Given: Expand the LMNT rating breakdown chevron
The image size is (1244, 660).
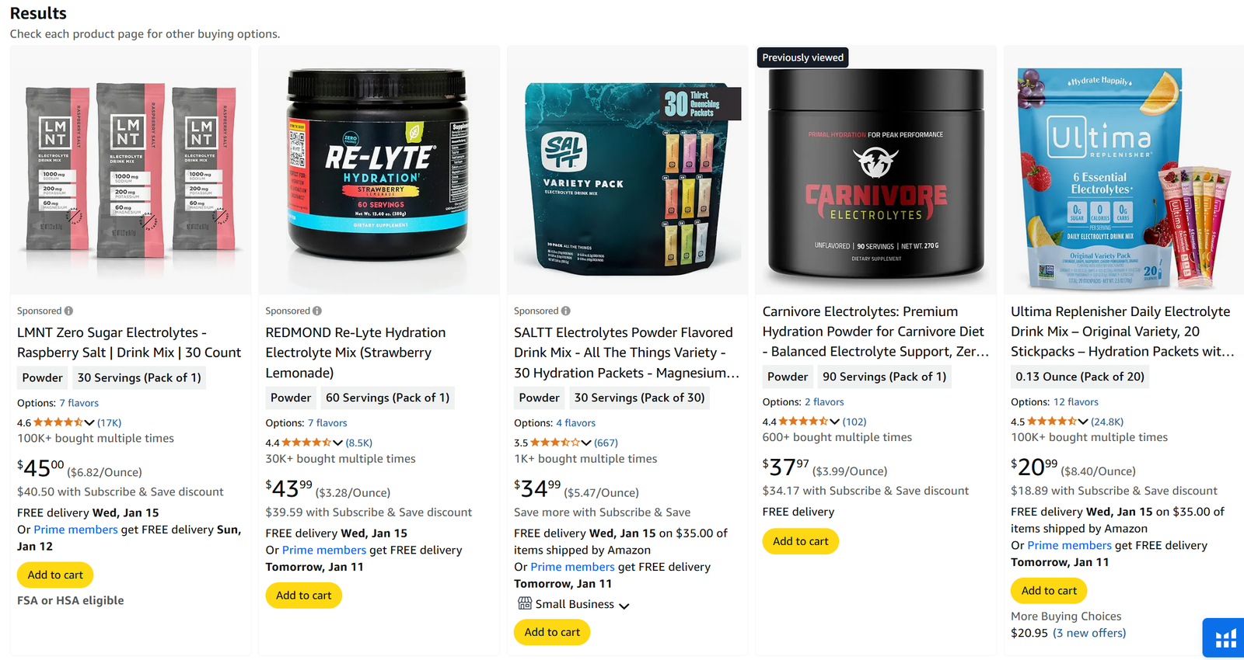Looking at the screenshot, I should click(89, 422).
